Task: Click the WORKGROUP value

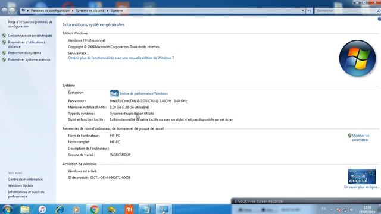Action: tap(120, 155)
